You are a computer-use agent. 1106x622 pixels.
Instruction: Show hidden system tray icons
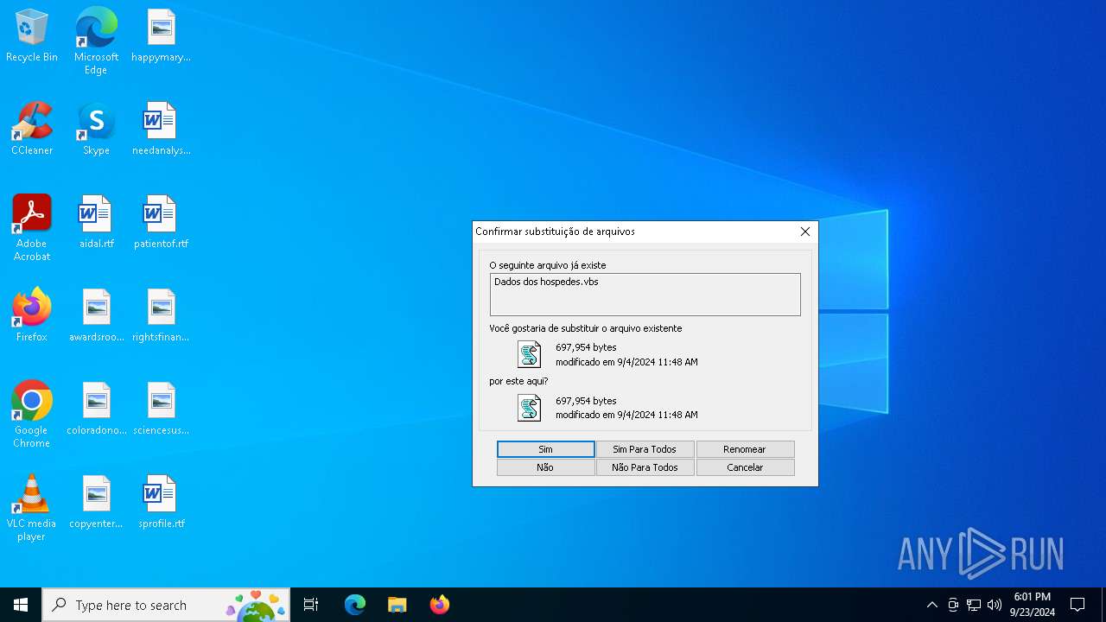(x=931, y=605)
